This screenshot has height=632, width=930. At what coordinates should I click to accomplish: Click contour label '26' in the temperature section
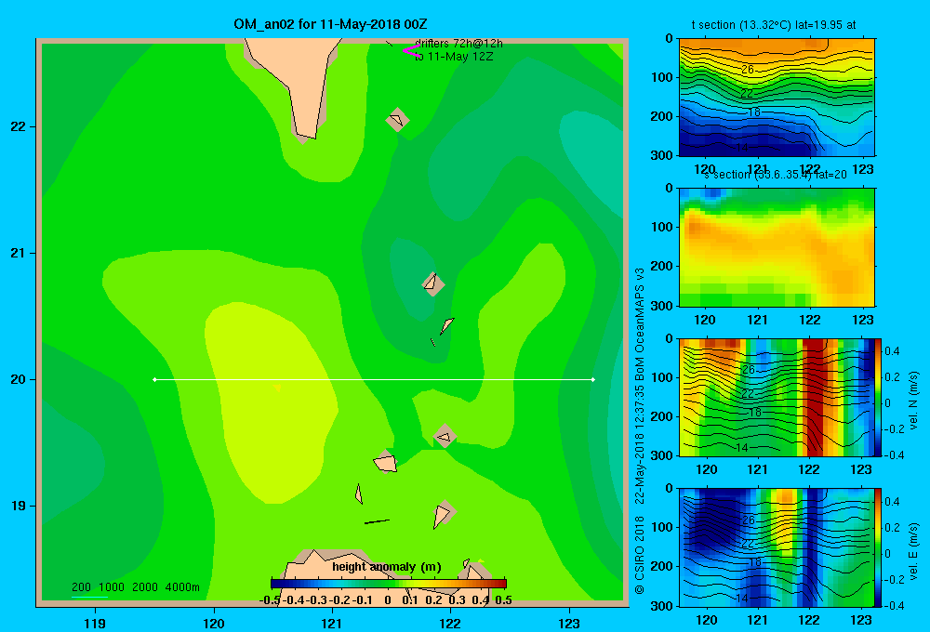(748, 70)
